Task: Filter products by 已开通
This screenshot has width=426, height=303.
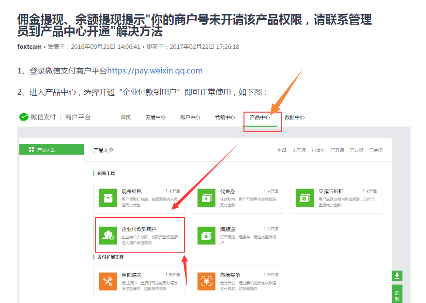Action: point(337,150)
